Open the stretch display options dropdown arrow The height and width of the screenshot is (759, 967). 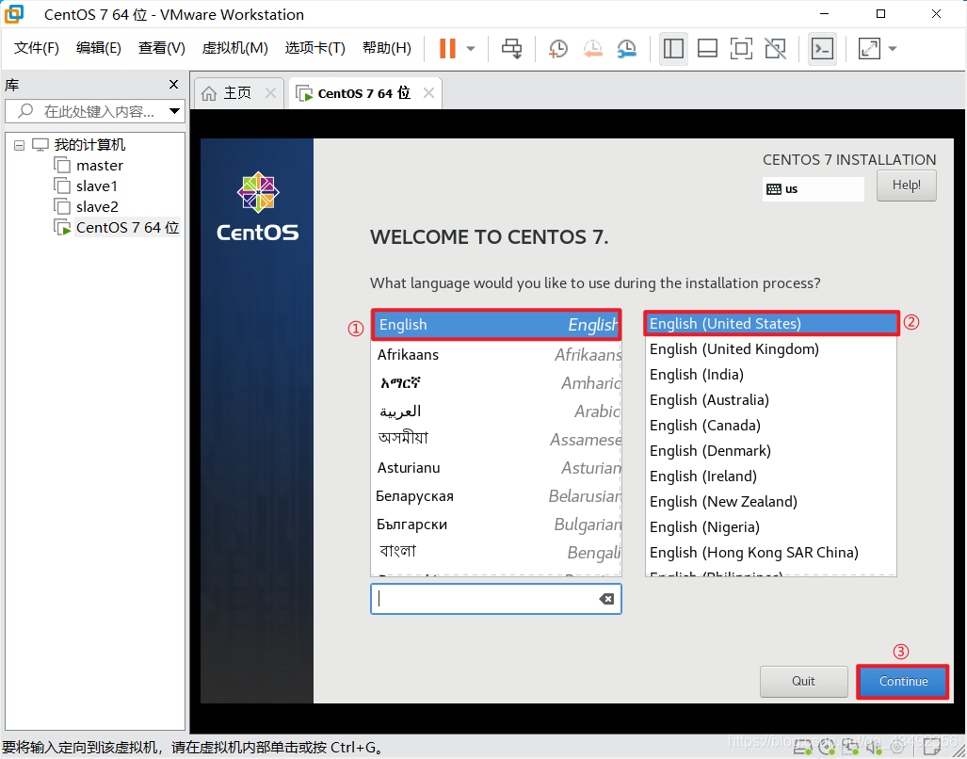click(x=893, y=49)
